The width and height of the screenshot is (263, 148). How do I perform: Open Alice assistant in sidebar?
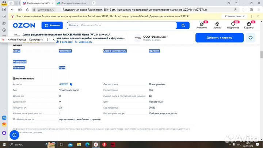pyautogui.click(x=4, y=133)
